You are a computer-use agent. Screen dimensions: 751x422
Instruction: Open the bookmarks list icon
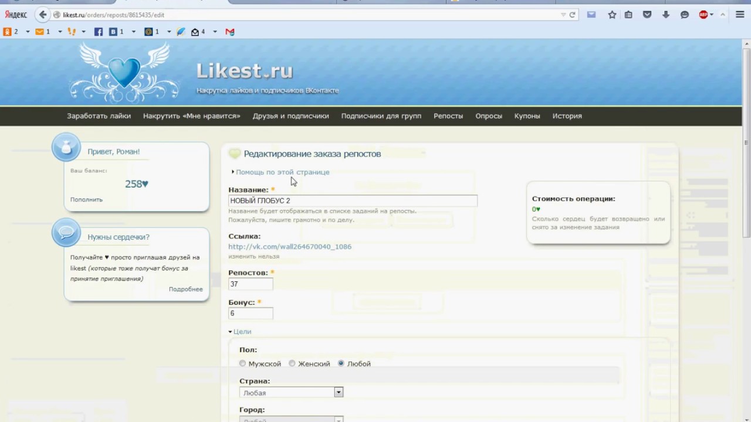[x=628, y=15]
